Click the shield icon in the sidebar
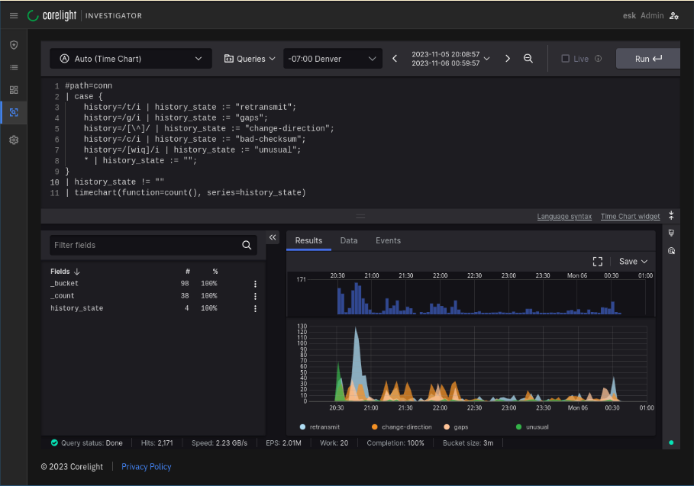Screen dimensions: 694x486 pos(14,45)
